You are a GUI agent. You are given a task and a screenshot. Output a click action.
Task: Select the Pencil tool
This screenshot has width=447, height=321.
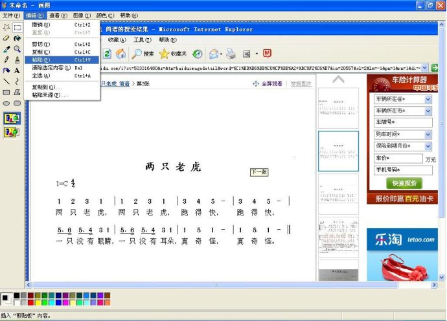(x=6, y=60)
